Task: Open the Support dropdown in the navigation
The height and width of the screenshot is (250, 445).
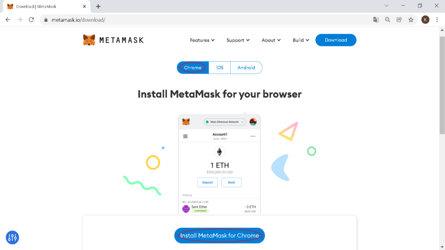Action: point(237,40)
